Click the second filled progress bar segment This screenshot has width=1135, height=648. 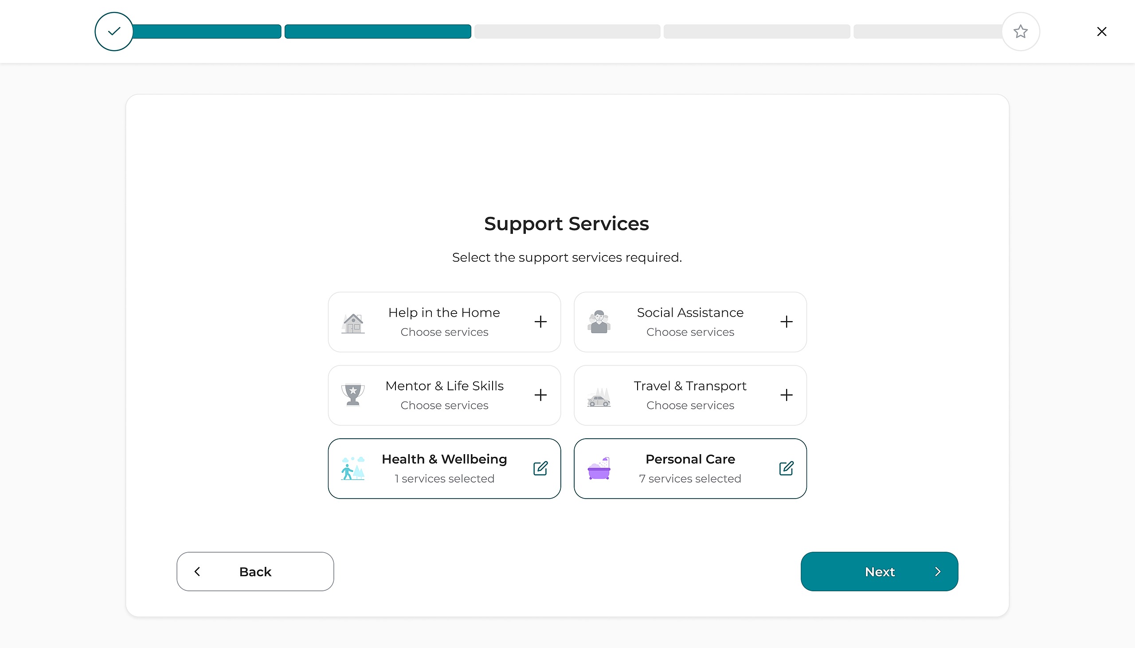click(378, 31)
